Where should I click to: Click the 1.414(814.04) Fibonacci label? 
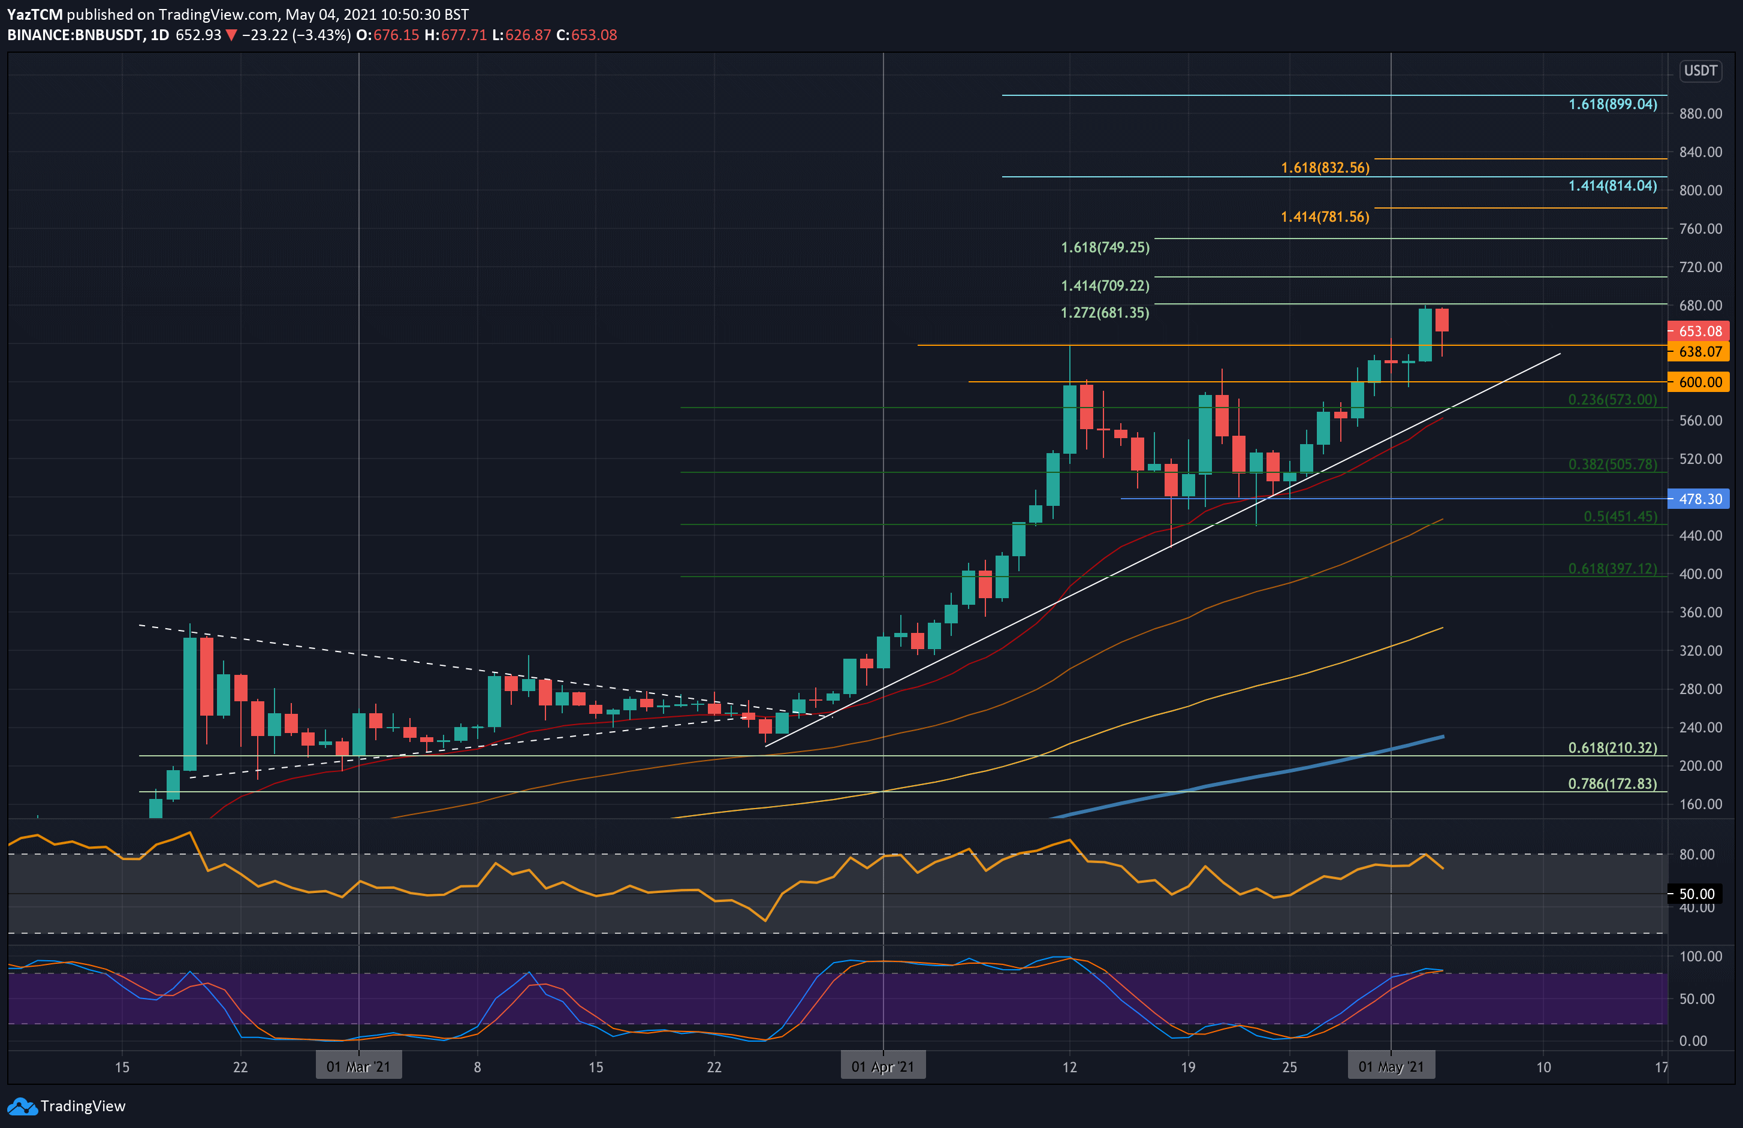pyautogui.click(x=1613, y=186)
